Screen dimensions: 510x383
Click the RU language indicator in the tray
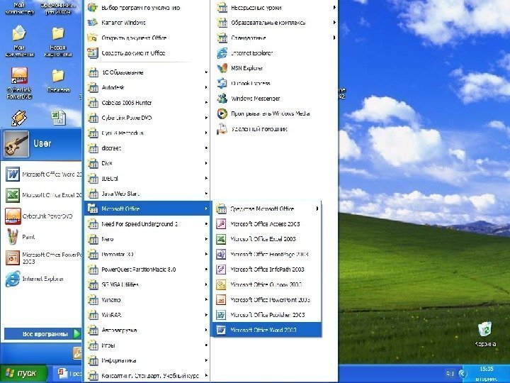click(x=450, y=374)
